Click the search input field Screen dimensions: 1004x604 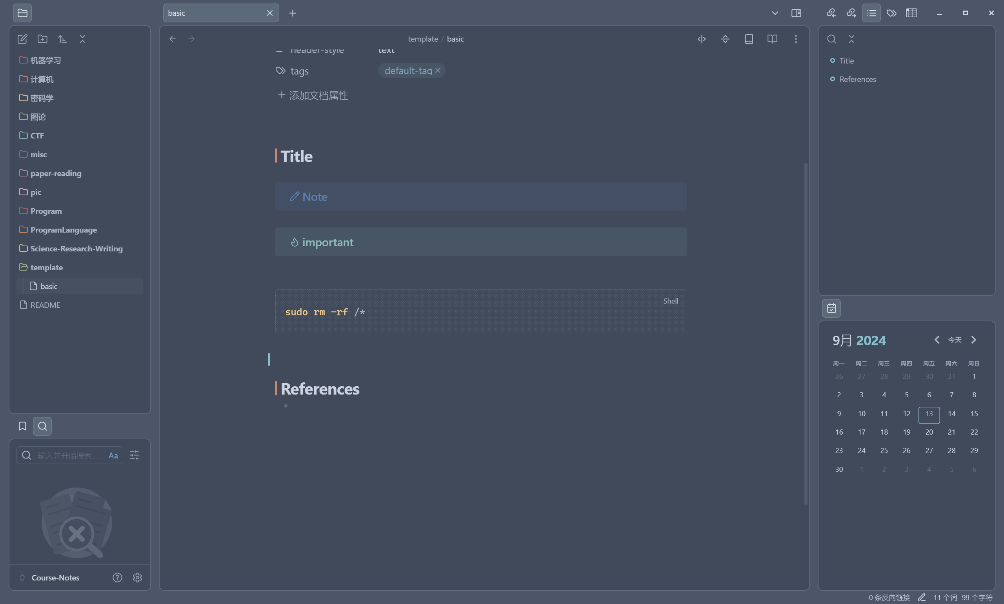click(69, 455)
